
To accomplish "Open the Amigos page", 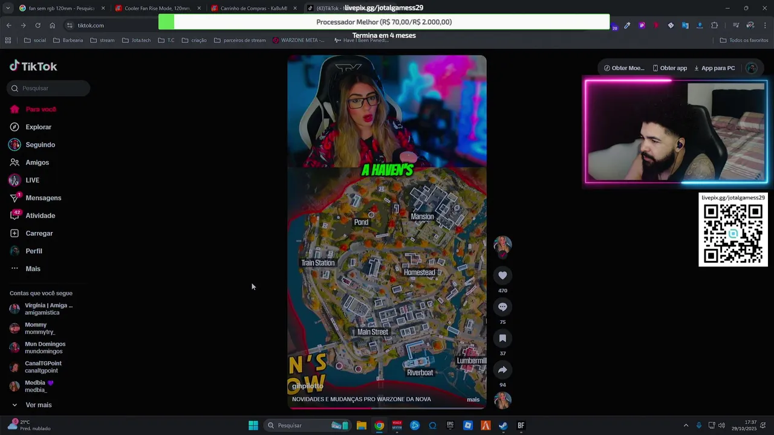I will click(30, 163).
